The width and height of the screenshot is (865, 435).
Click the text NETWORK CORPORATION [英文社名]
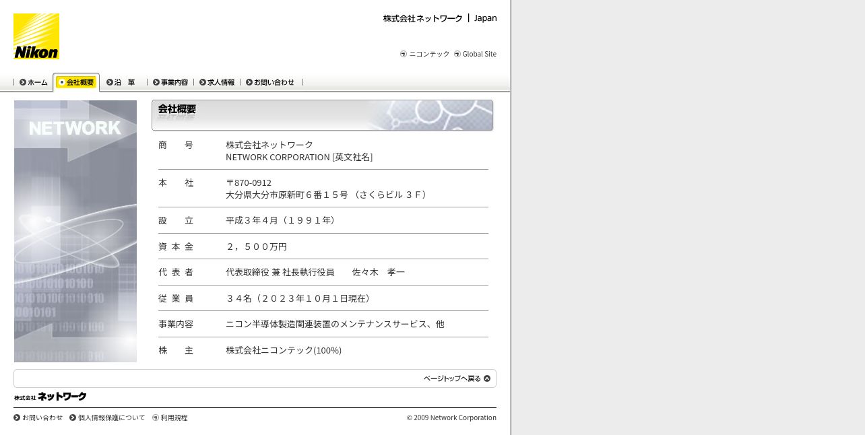(x=299, y=157)
